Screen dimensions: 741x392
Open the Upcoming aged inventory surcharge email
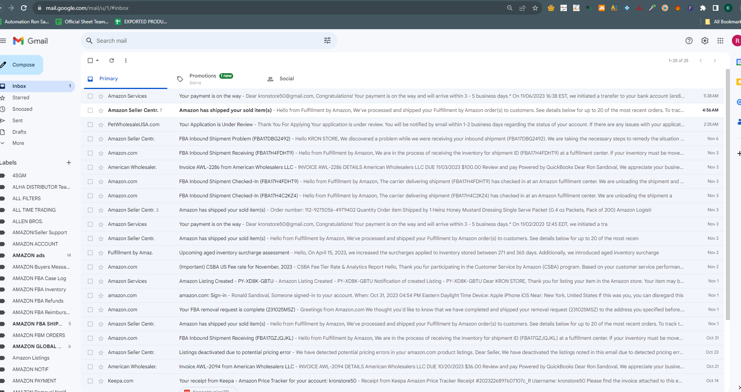tap(403, 253)
